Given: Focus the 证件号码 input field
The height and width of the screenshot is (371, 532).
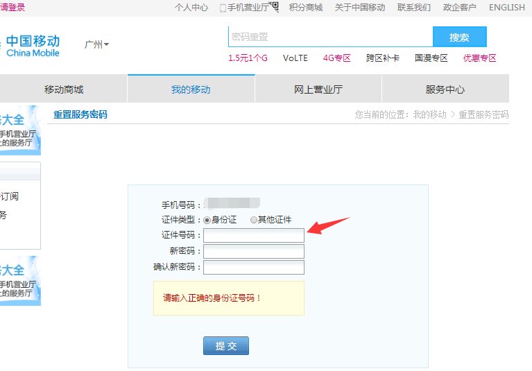Looking at the screenshot, I should coord(254,235).
